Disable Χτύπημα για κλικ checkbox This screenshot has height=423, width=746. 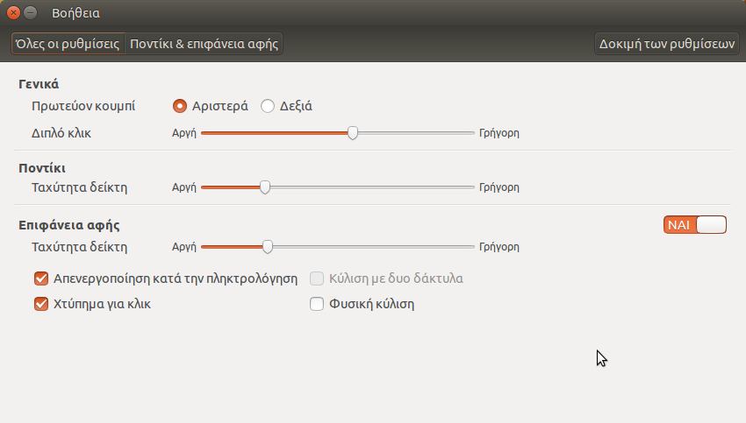click(x=40, y=305)
